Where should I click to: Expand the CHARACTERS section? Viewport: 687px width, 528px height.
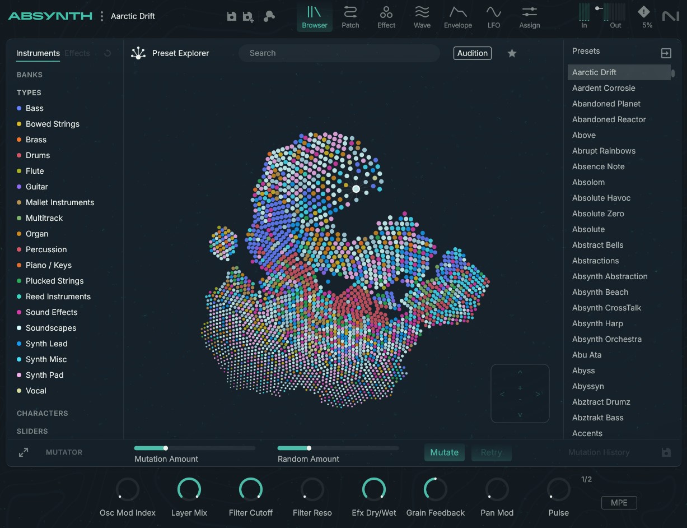(42, 413)
